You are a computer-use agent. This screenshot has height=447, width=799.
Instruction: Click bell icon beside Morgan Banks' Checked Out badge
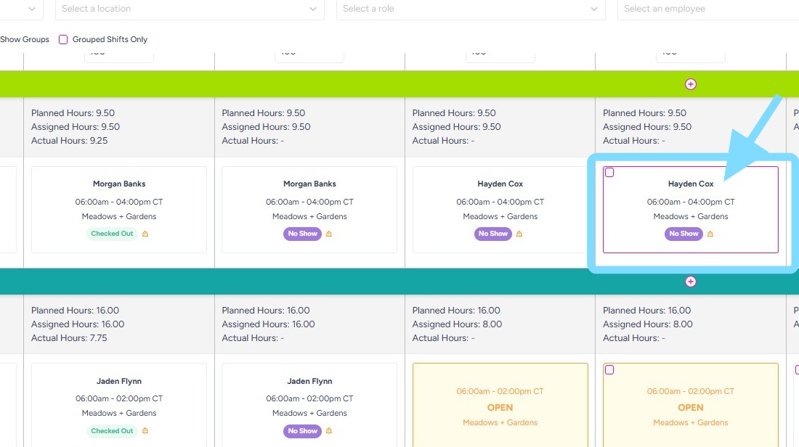(x=145, y=234)
